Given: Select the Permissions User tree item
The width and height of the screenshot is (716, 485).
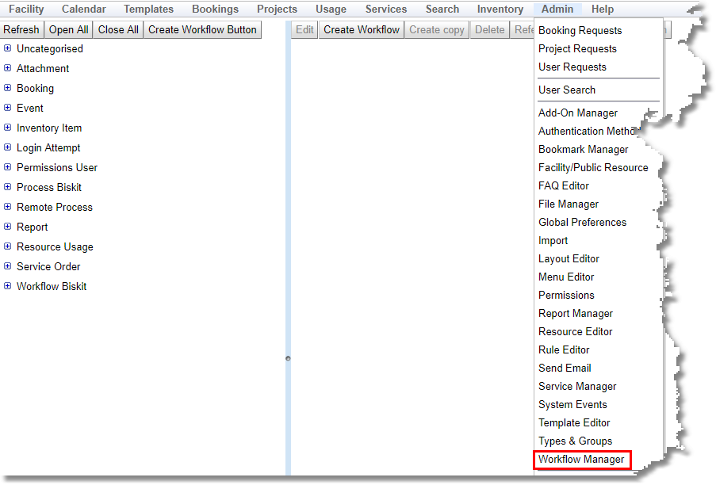Looking at the screenshot, I should [x=57, y=168].
